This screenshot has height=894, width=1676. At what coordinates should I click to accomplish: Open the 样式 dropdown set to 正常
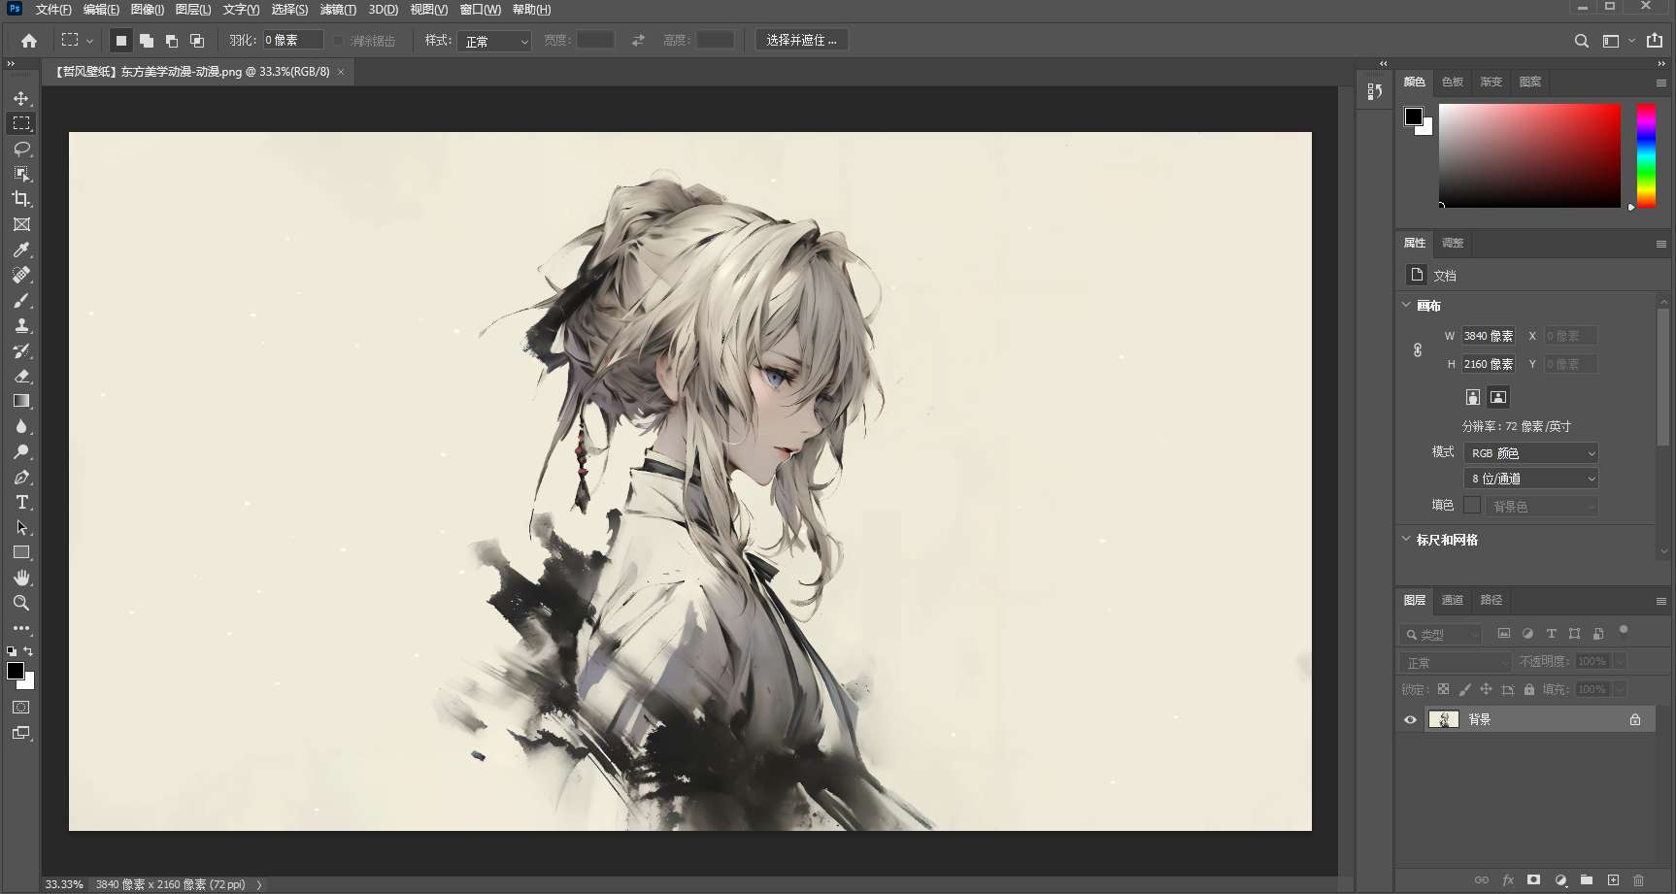pos(495,41)
